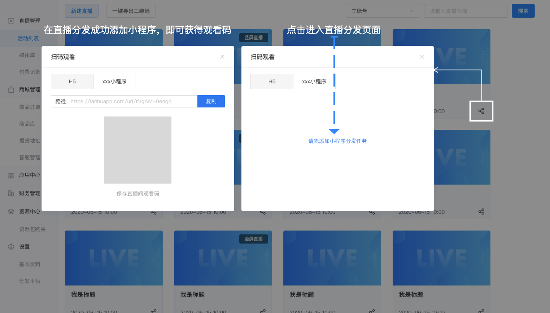Open 客服管理 in the sidebar
Screen dimensions: 550x313
pos(30,158)
